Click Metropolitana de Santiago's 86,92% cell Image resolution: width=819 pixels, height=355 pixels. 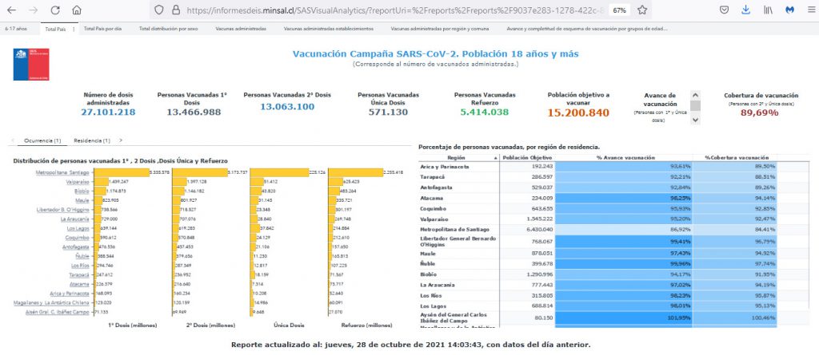(624, 230)
